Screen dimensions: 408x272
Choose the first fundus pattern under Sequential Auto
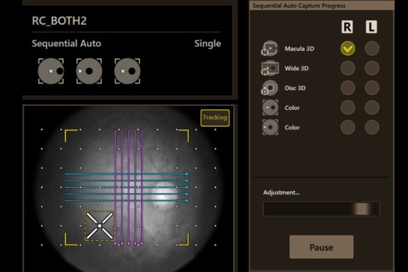click(51, 71)
